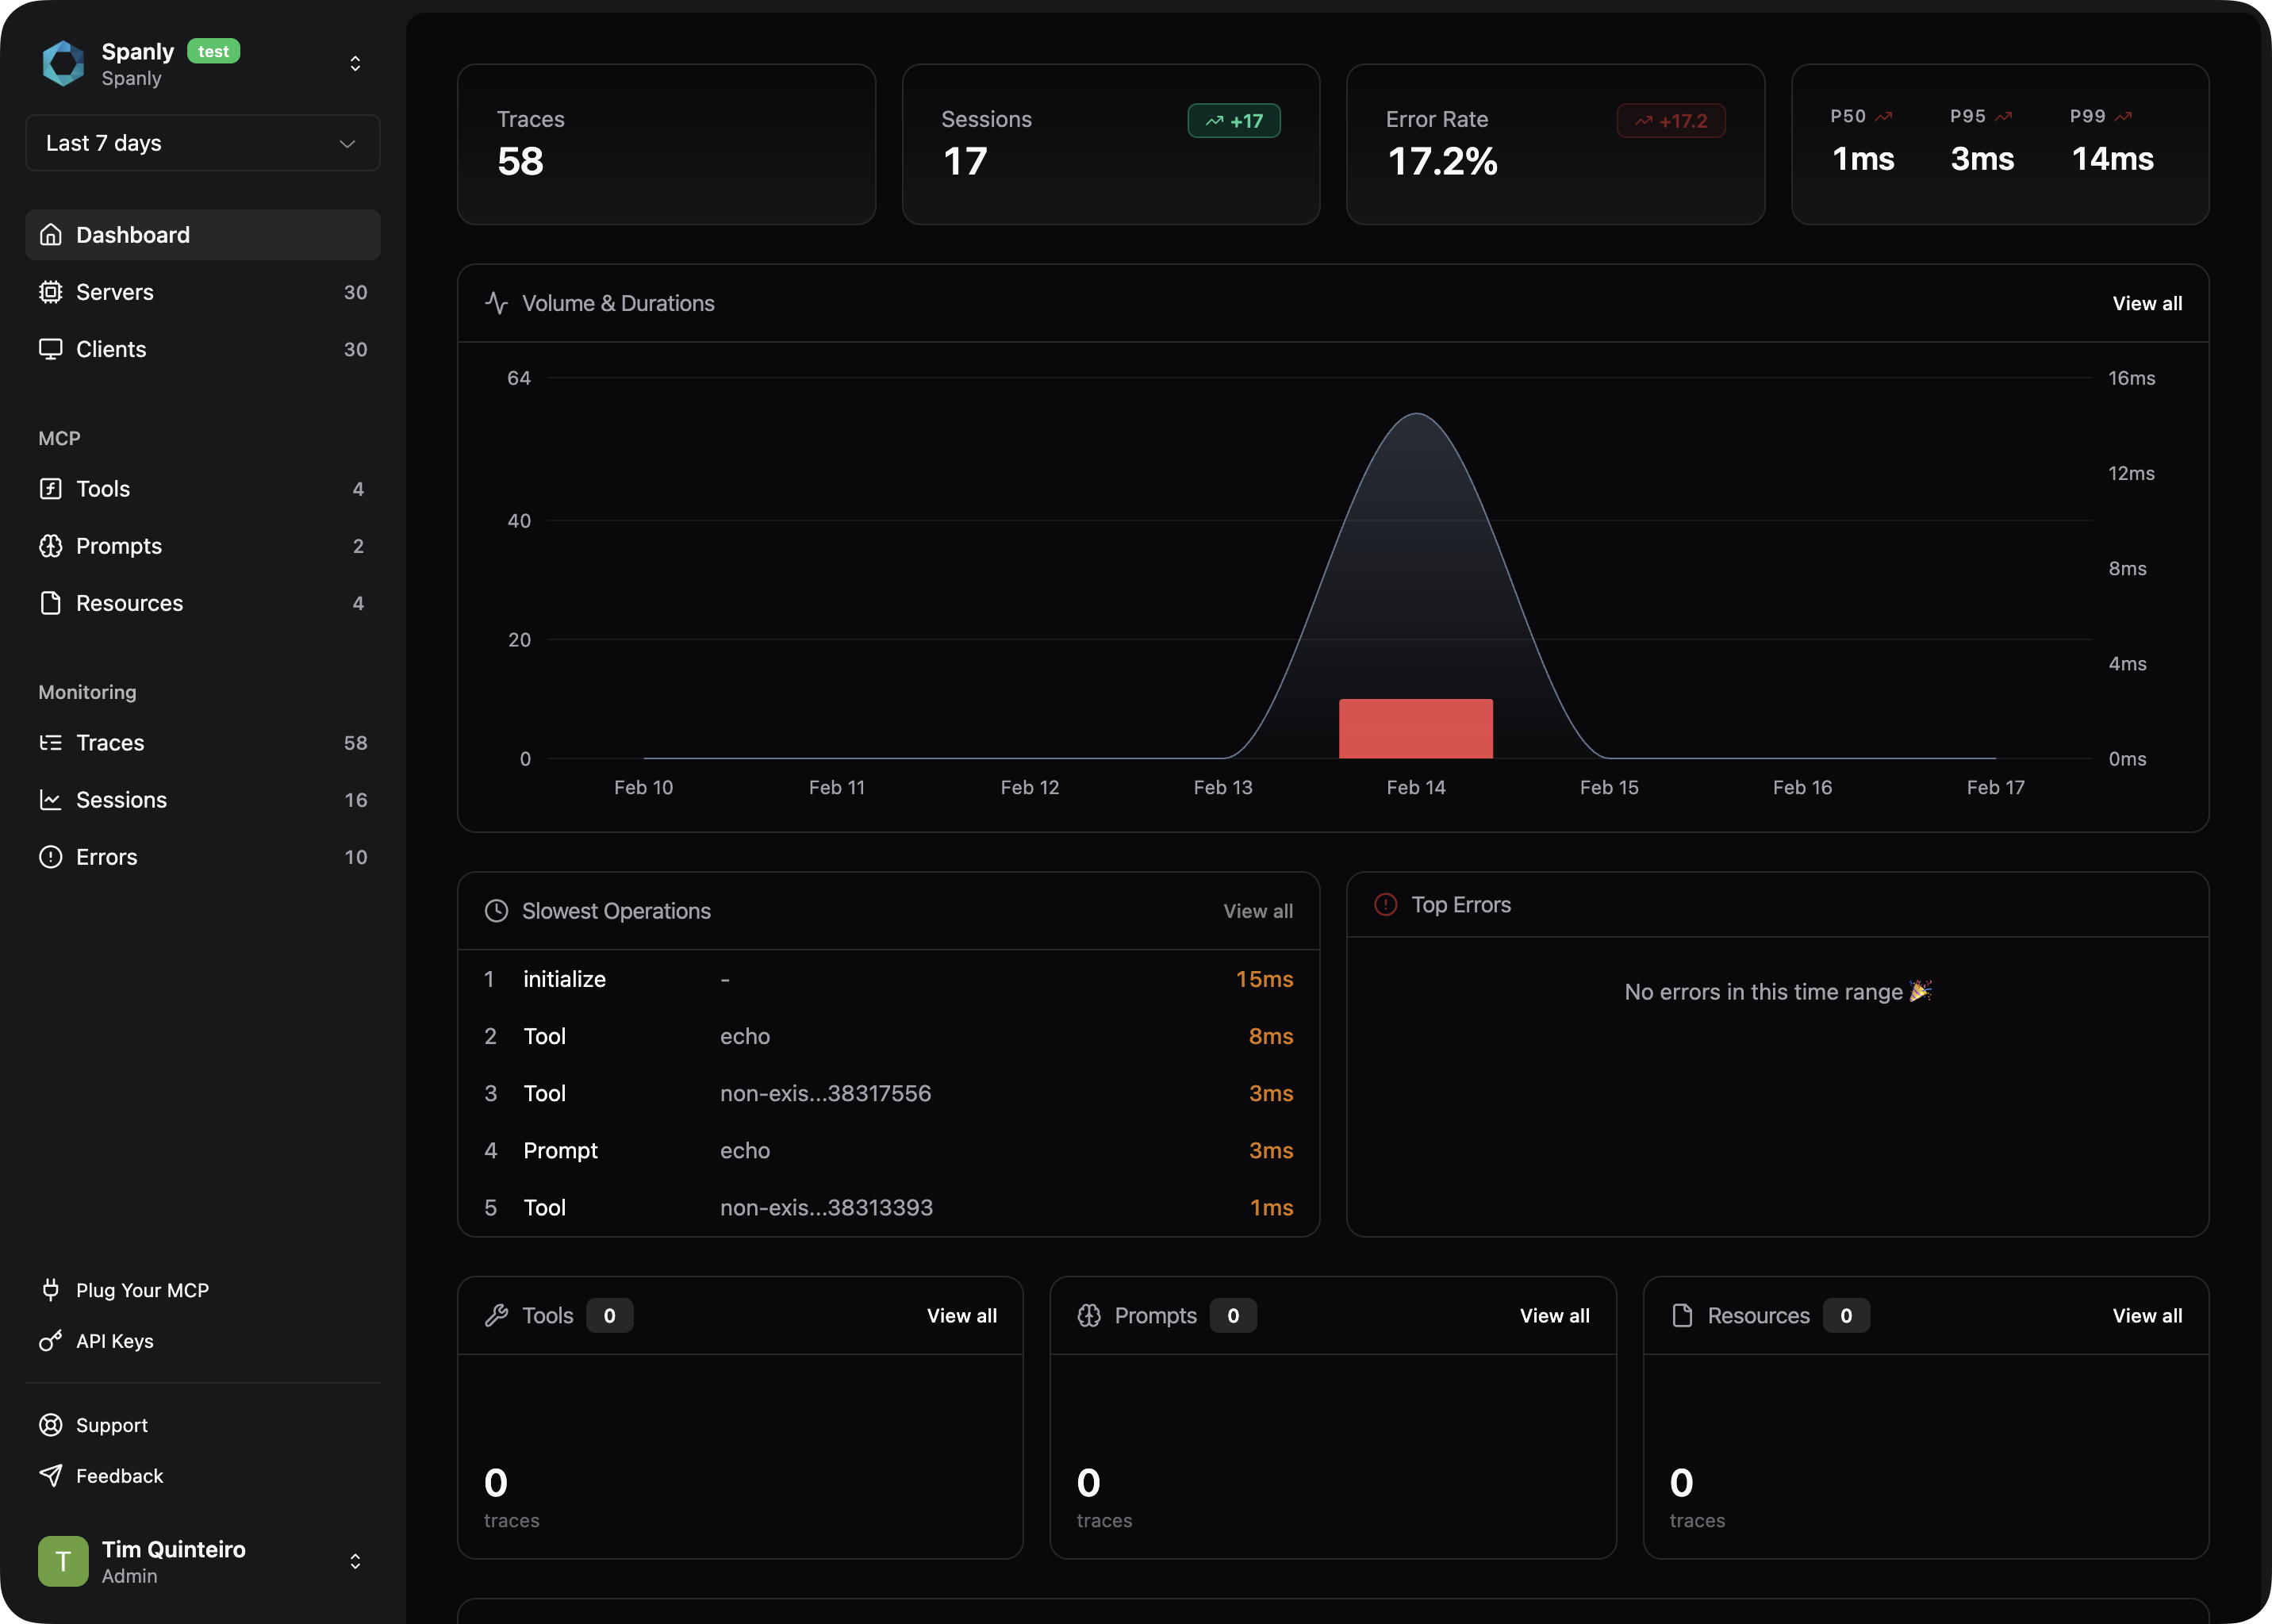Open the Sessions menu item
The height and width of the screenshot is (1624, 2272).
(121, 800)
